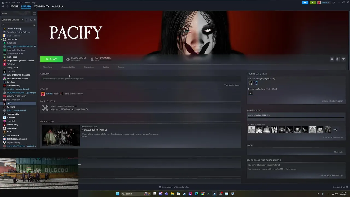Open the Community Hub link

click(x=68, y=67)
